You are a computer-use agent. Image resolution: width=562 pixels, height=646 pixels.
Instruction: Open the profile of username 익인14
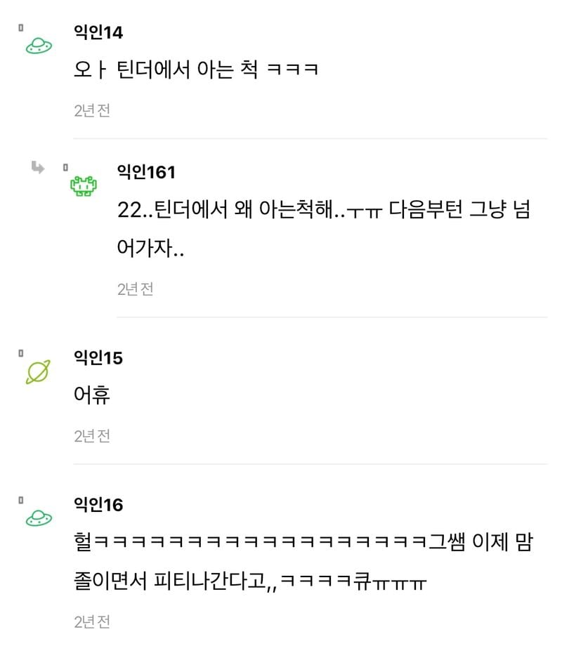click(x=98, y=32)
